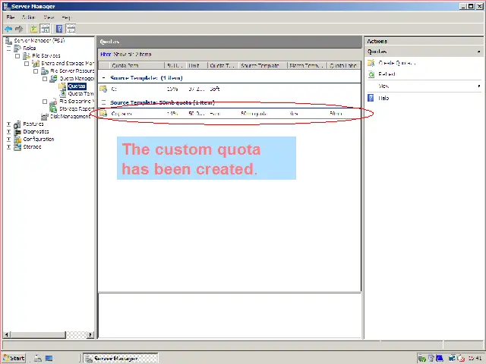Expand the Features tree node

click(8, 124)
